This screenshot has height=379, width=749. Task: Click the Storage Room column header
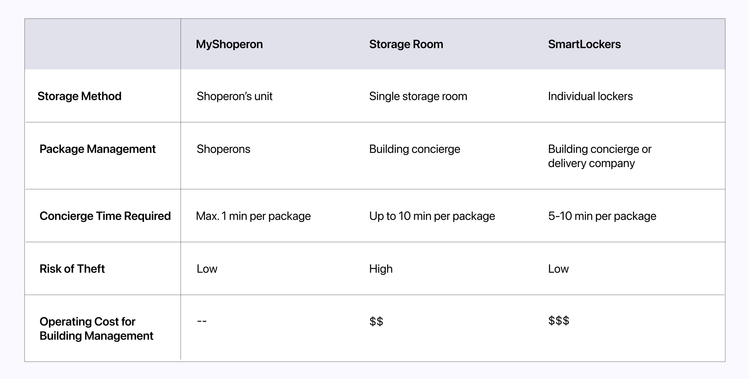coord(406,44)
